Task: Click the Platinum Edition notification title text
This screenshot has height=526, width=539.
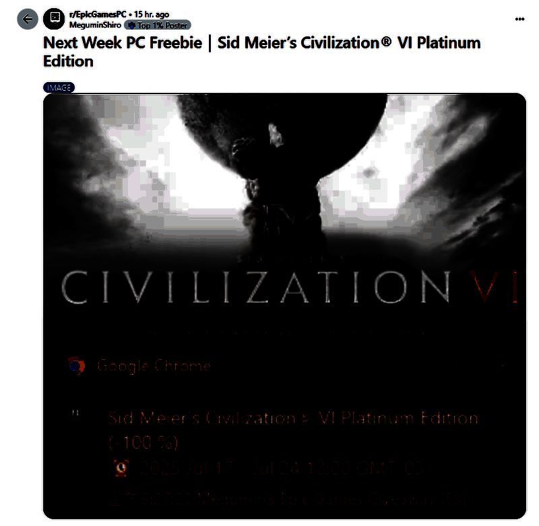Action: point(293,418)
